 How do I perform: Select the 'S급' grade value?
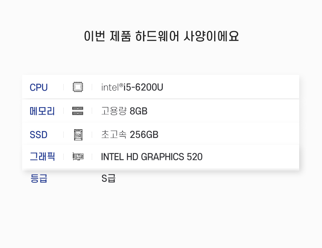click(109, 178)
